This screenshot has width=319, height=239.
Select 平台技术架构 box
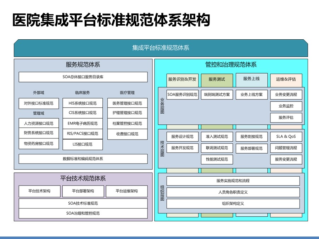click(39, 191)
